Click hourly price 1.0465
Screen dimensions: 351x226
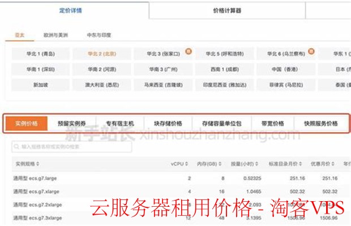tap(254, 192)
